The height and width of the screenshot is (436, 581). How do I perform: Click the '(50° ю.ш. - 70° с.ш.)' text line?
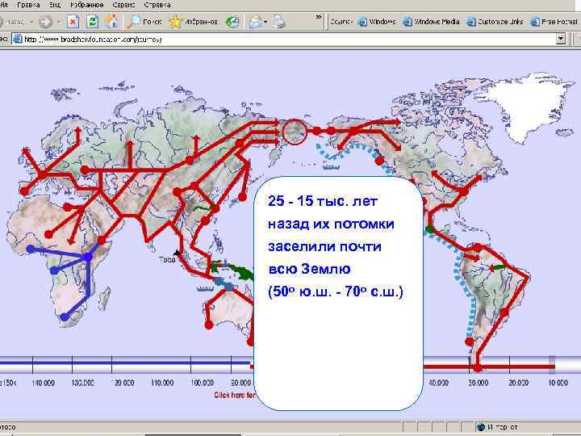[336, 291]
